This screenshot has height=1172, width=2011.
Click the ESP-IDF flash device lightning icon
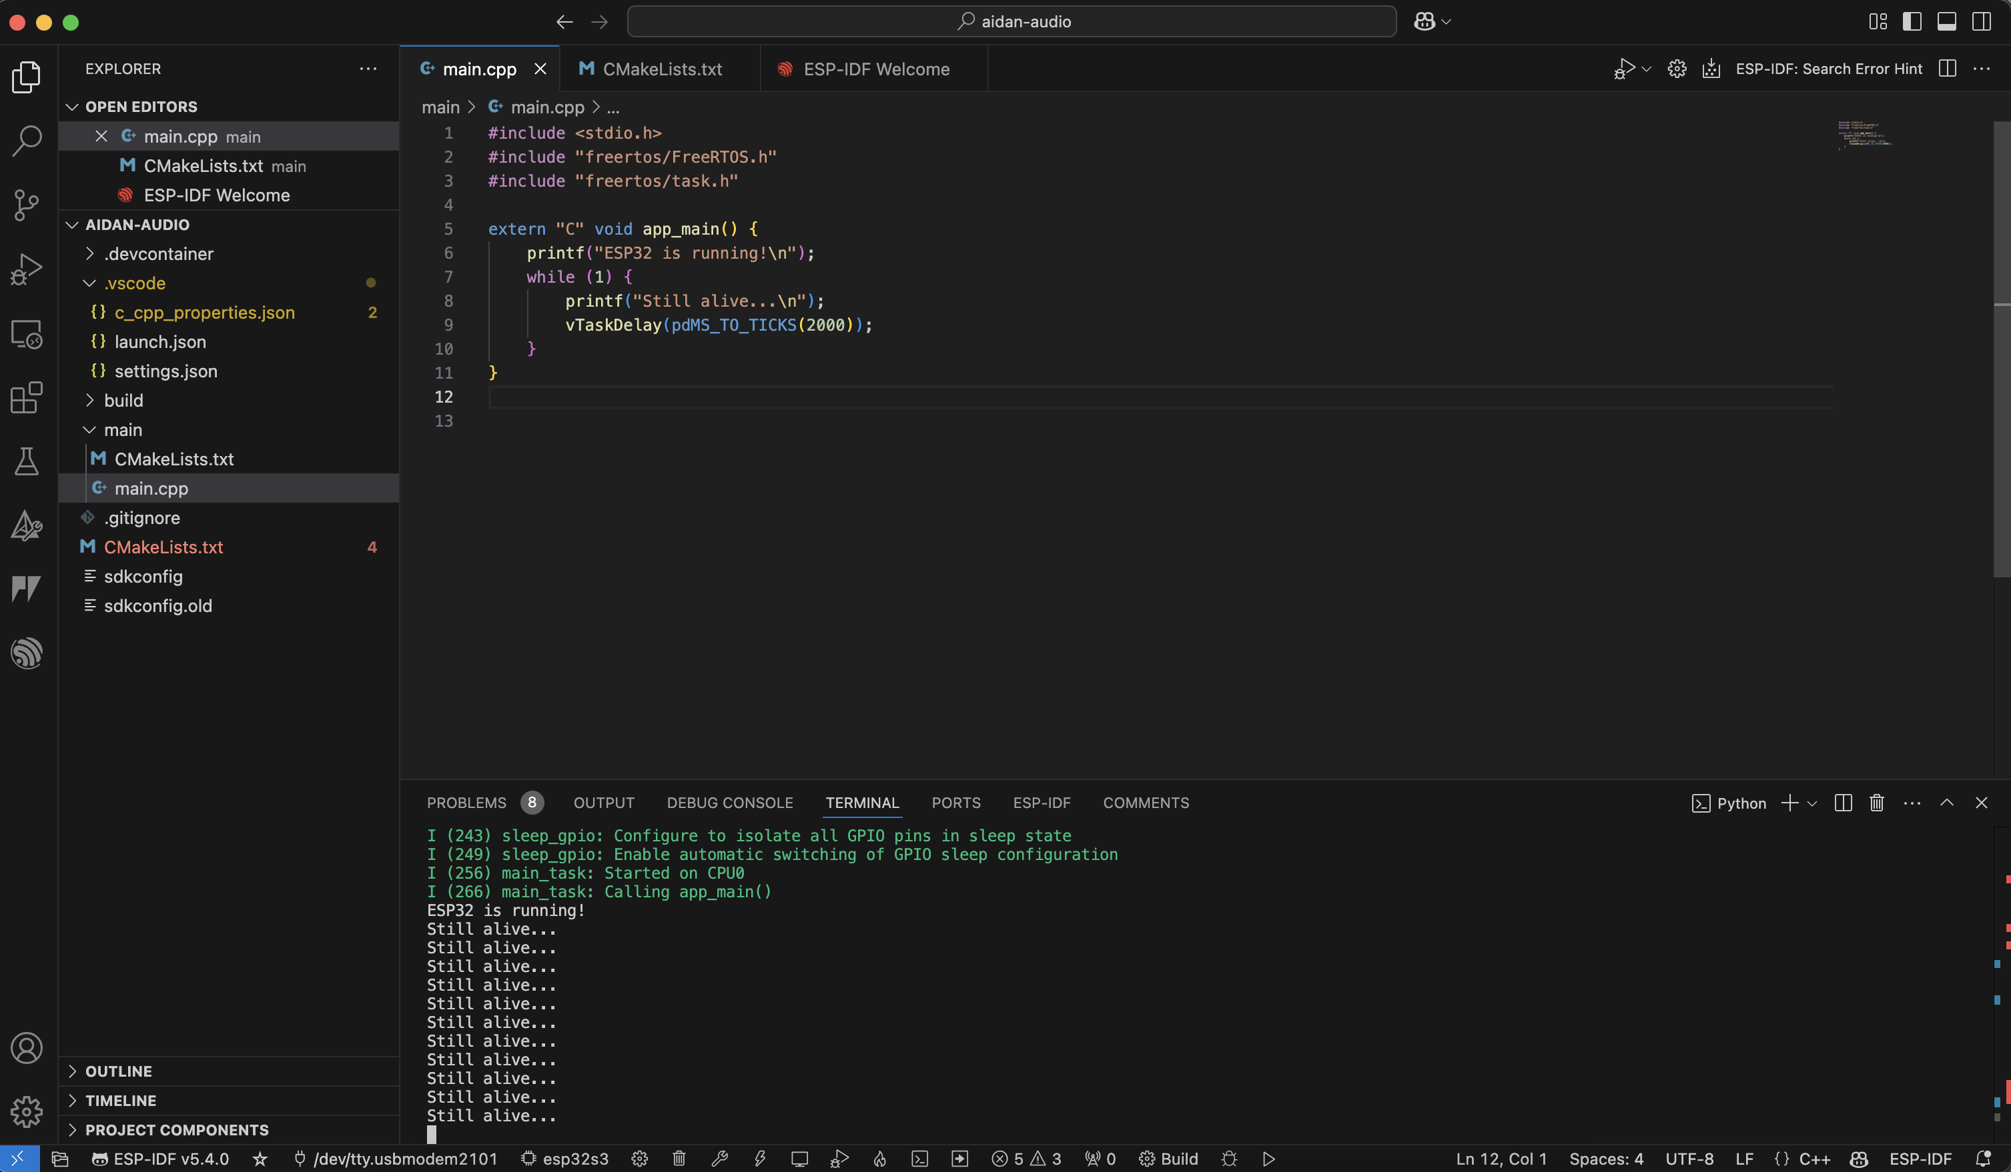(x=760, y=1159)
